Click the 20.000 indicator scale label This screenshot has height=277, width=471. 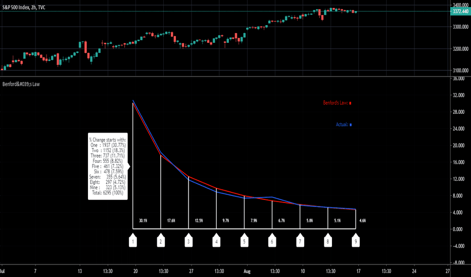point(458,146)
